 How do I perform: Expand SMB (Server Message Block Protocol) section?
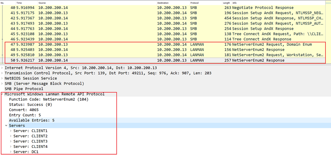point(2,84)
